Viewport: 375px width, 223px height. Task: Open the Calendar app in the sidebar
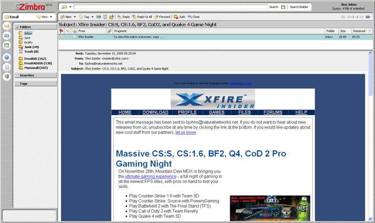point(7,45)
